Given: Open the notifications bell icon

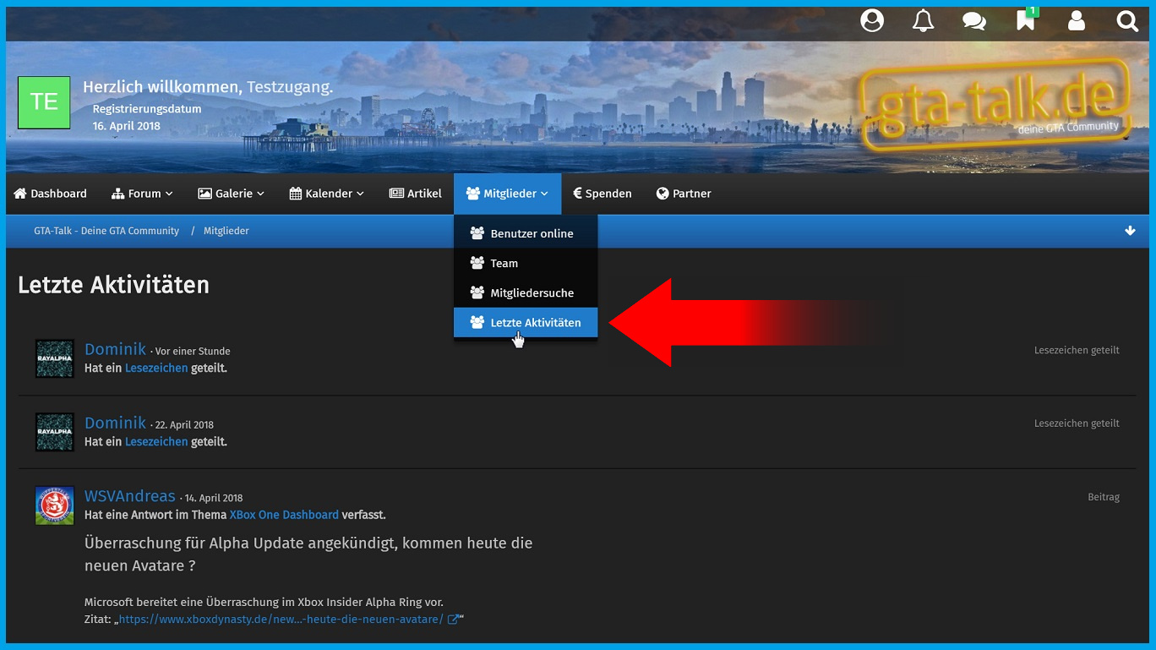Looking at the screenshot, I should [923, 21].
